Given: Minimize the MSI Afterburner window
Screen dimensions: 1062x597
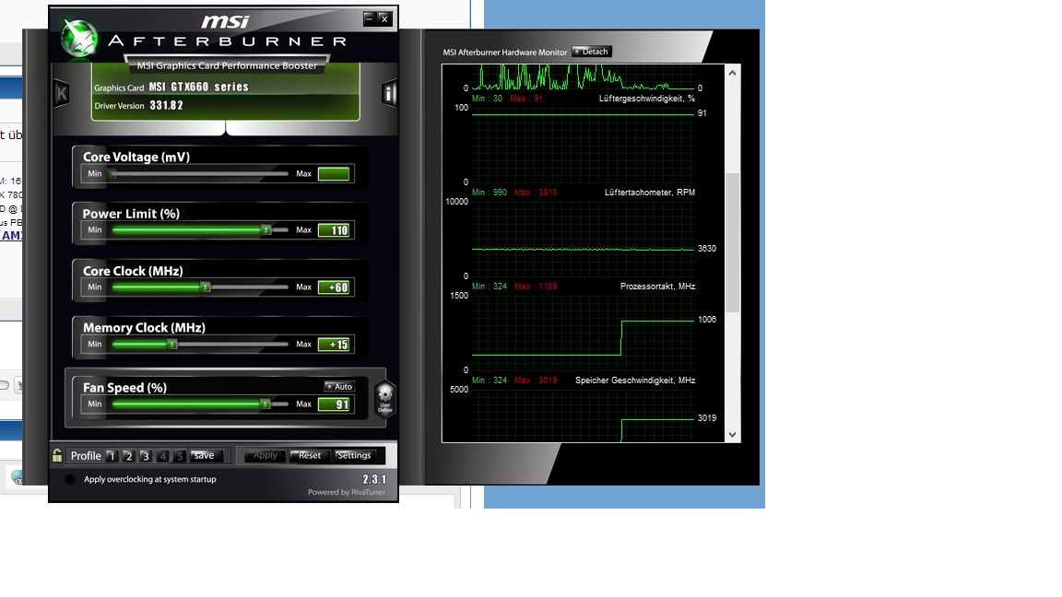Looking at the screenshot, I should [369, 18].
